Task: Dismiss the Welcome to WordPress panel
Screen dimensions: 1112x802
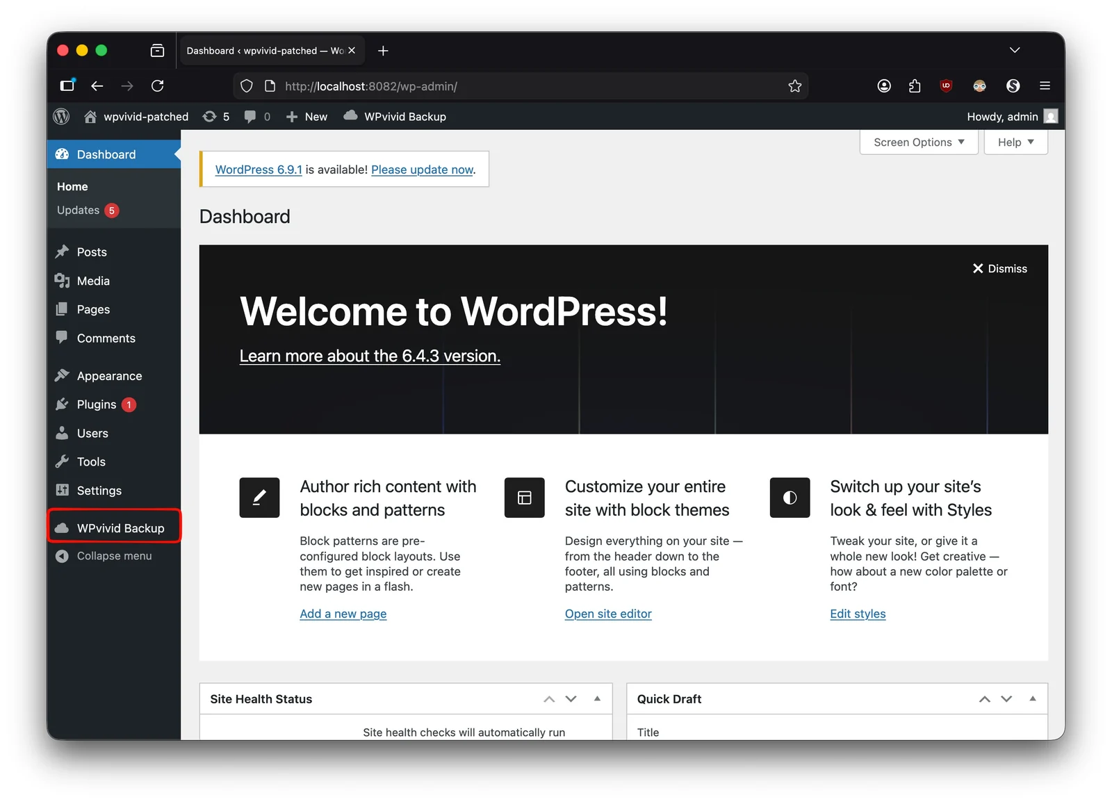Action: 999,269
